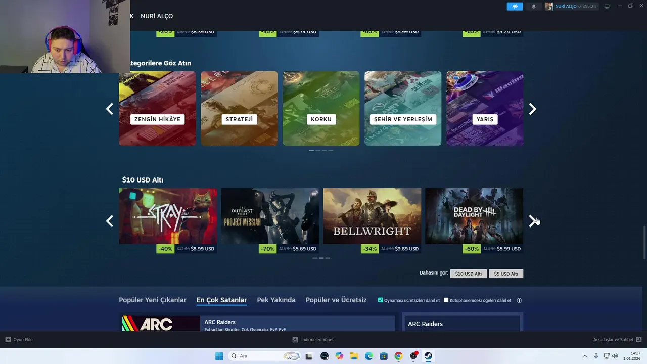Click Outlast Trials -70% $5.69 USD price
This screenshot has height=364, width=647.
[288, 249]
